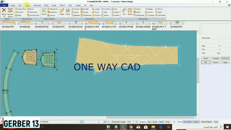The image size is (231, 130).
Task: Switch to the Draft tab
Action: [70, 5]
